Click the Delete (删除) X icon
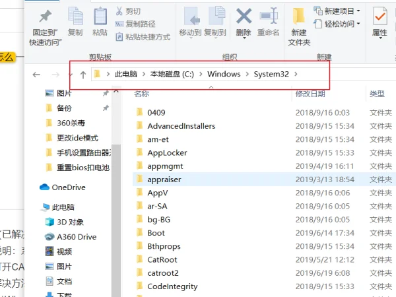This screenshot has height=297, width=396. click(244, 16)
